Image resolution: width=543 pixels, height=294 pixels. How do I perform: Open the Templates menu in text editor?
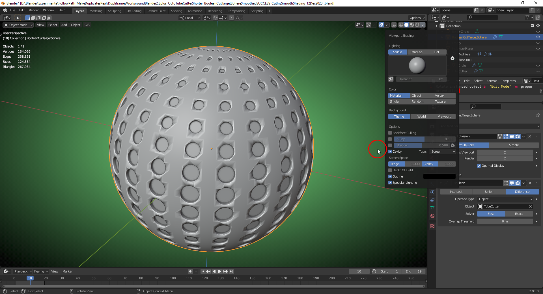point(508,81)
